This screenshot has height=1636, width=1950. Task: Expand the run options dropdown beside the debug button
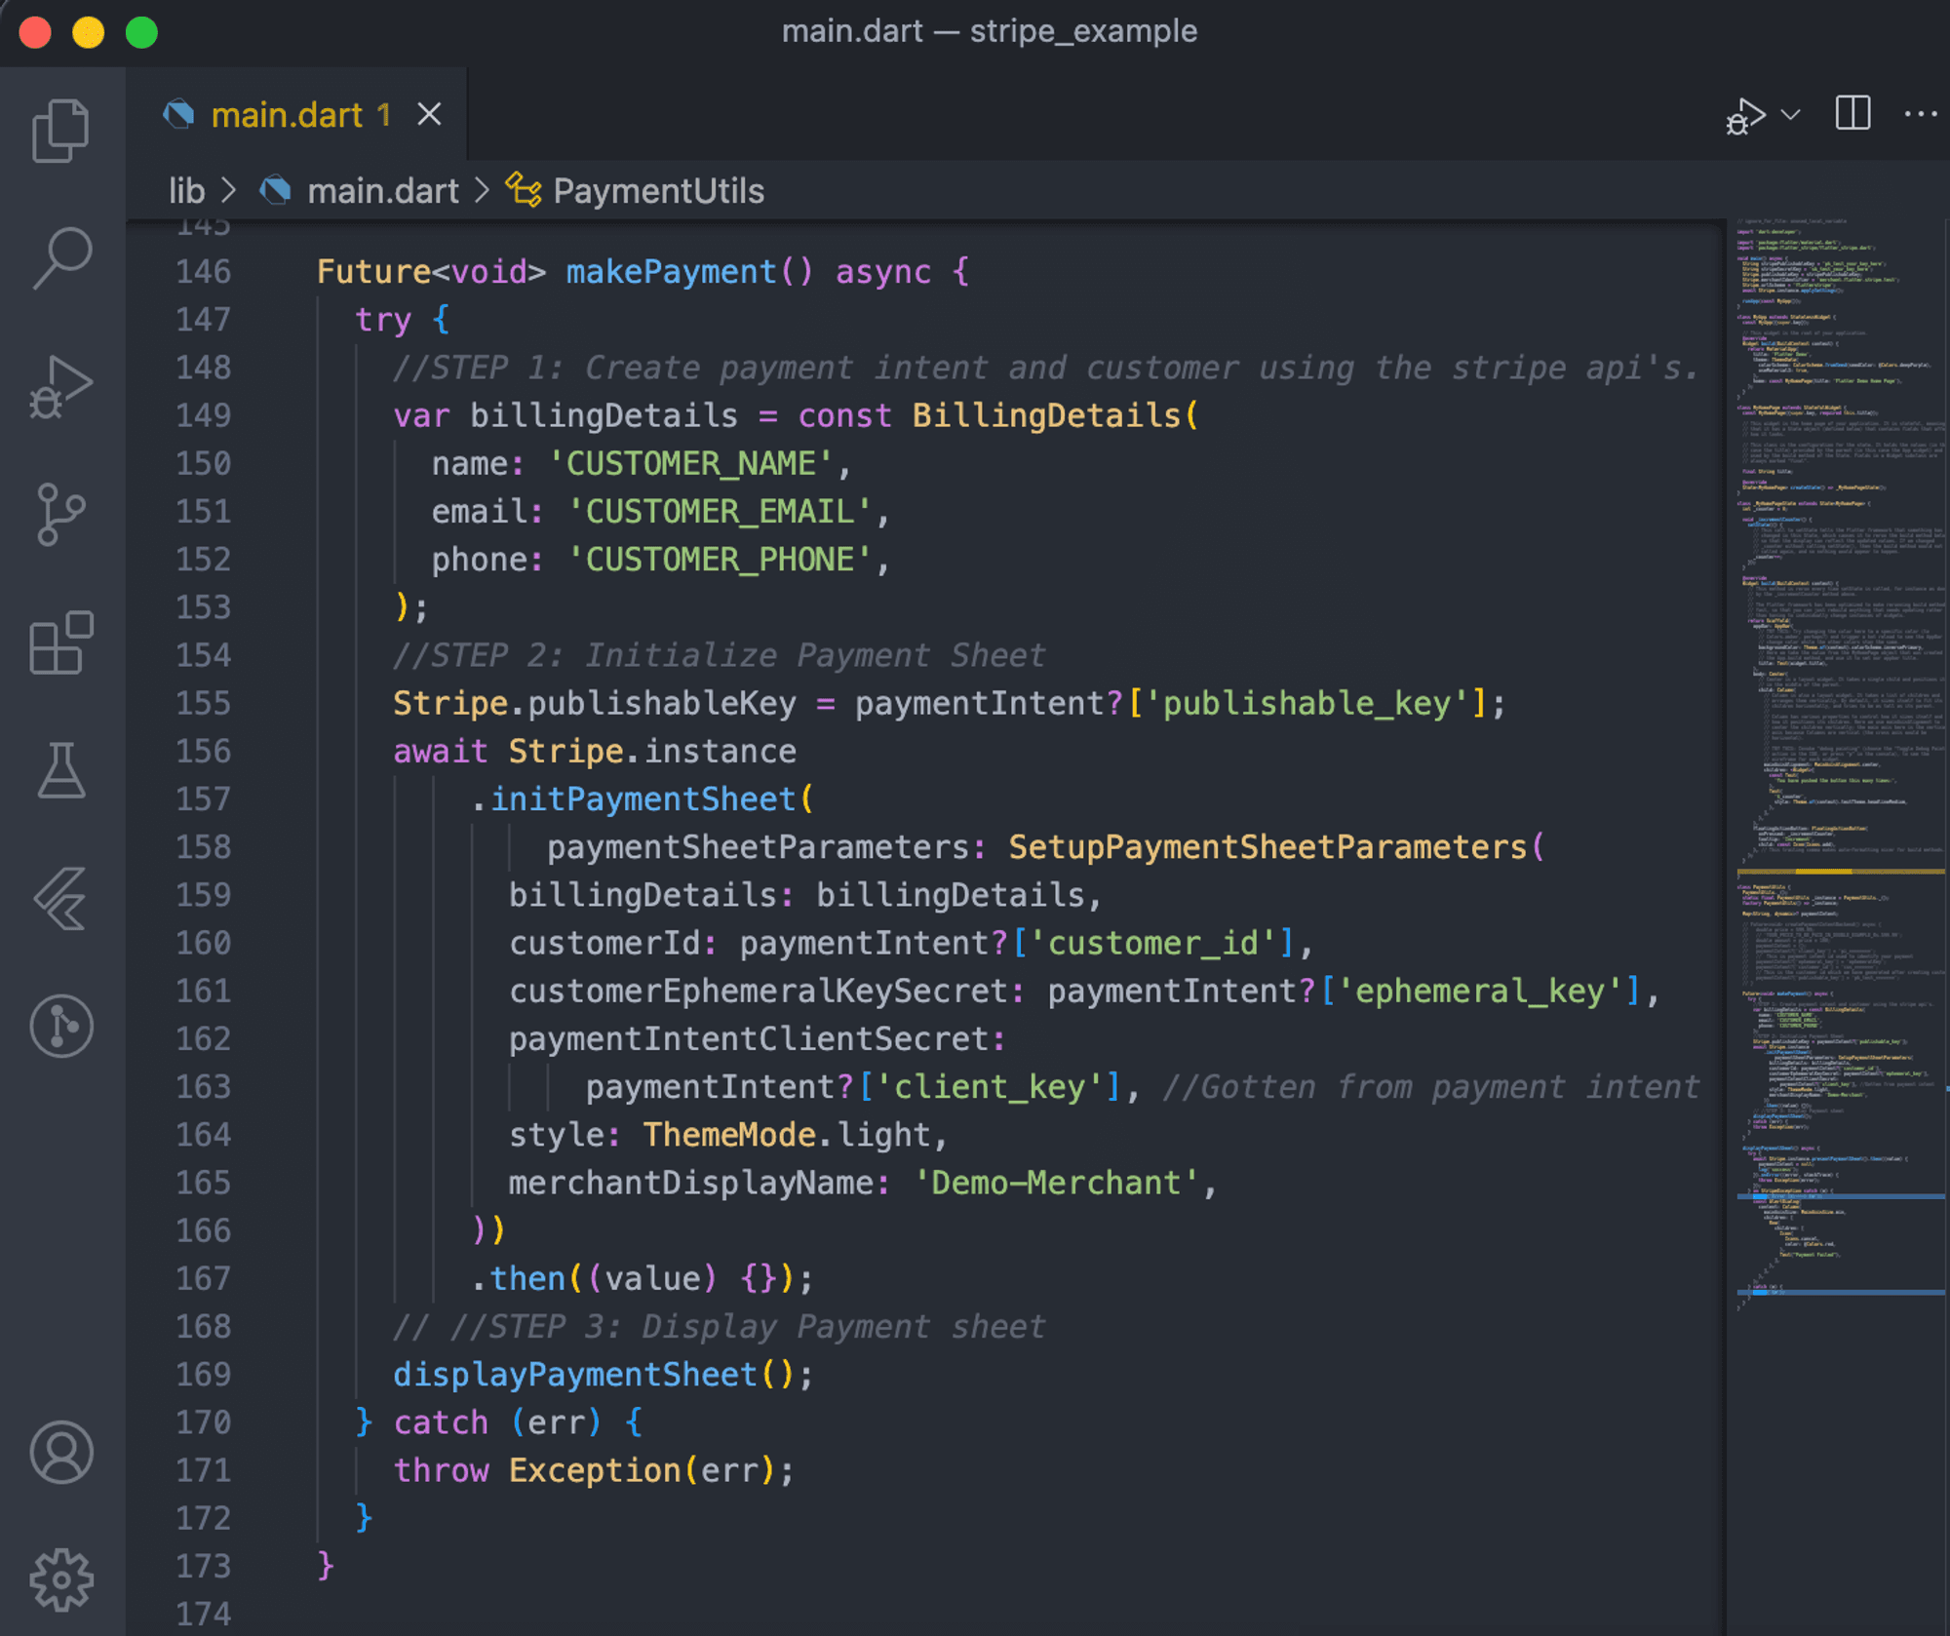1790,117
